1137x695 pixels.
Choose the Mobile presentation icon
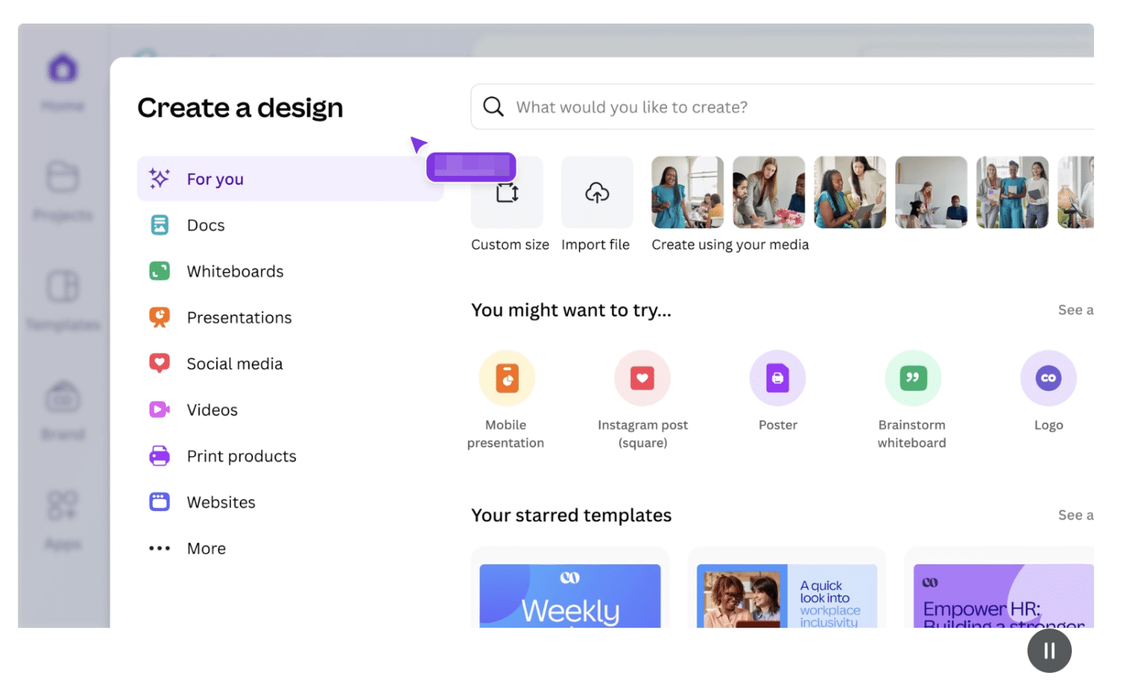506,377
